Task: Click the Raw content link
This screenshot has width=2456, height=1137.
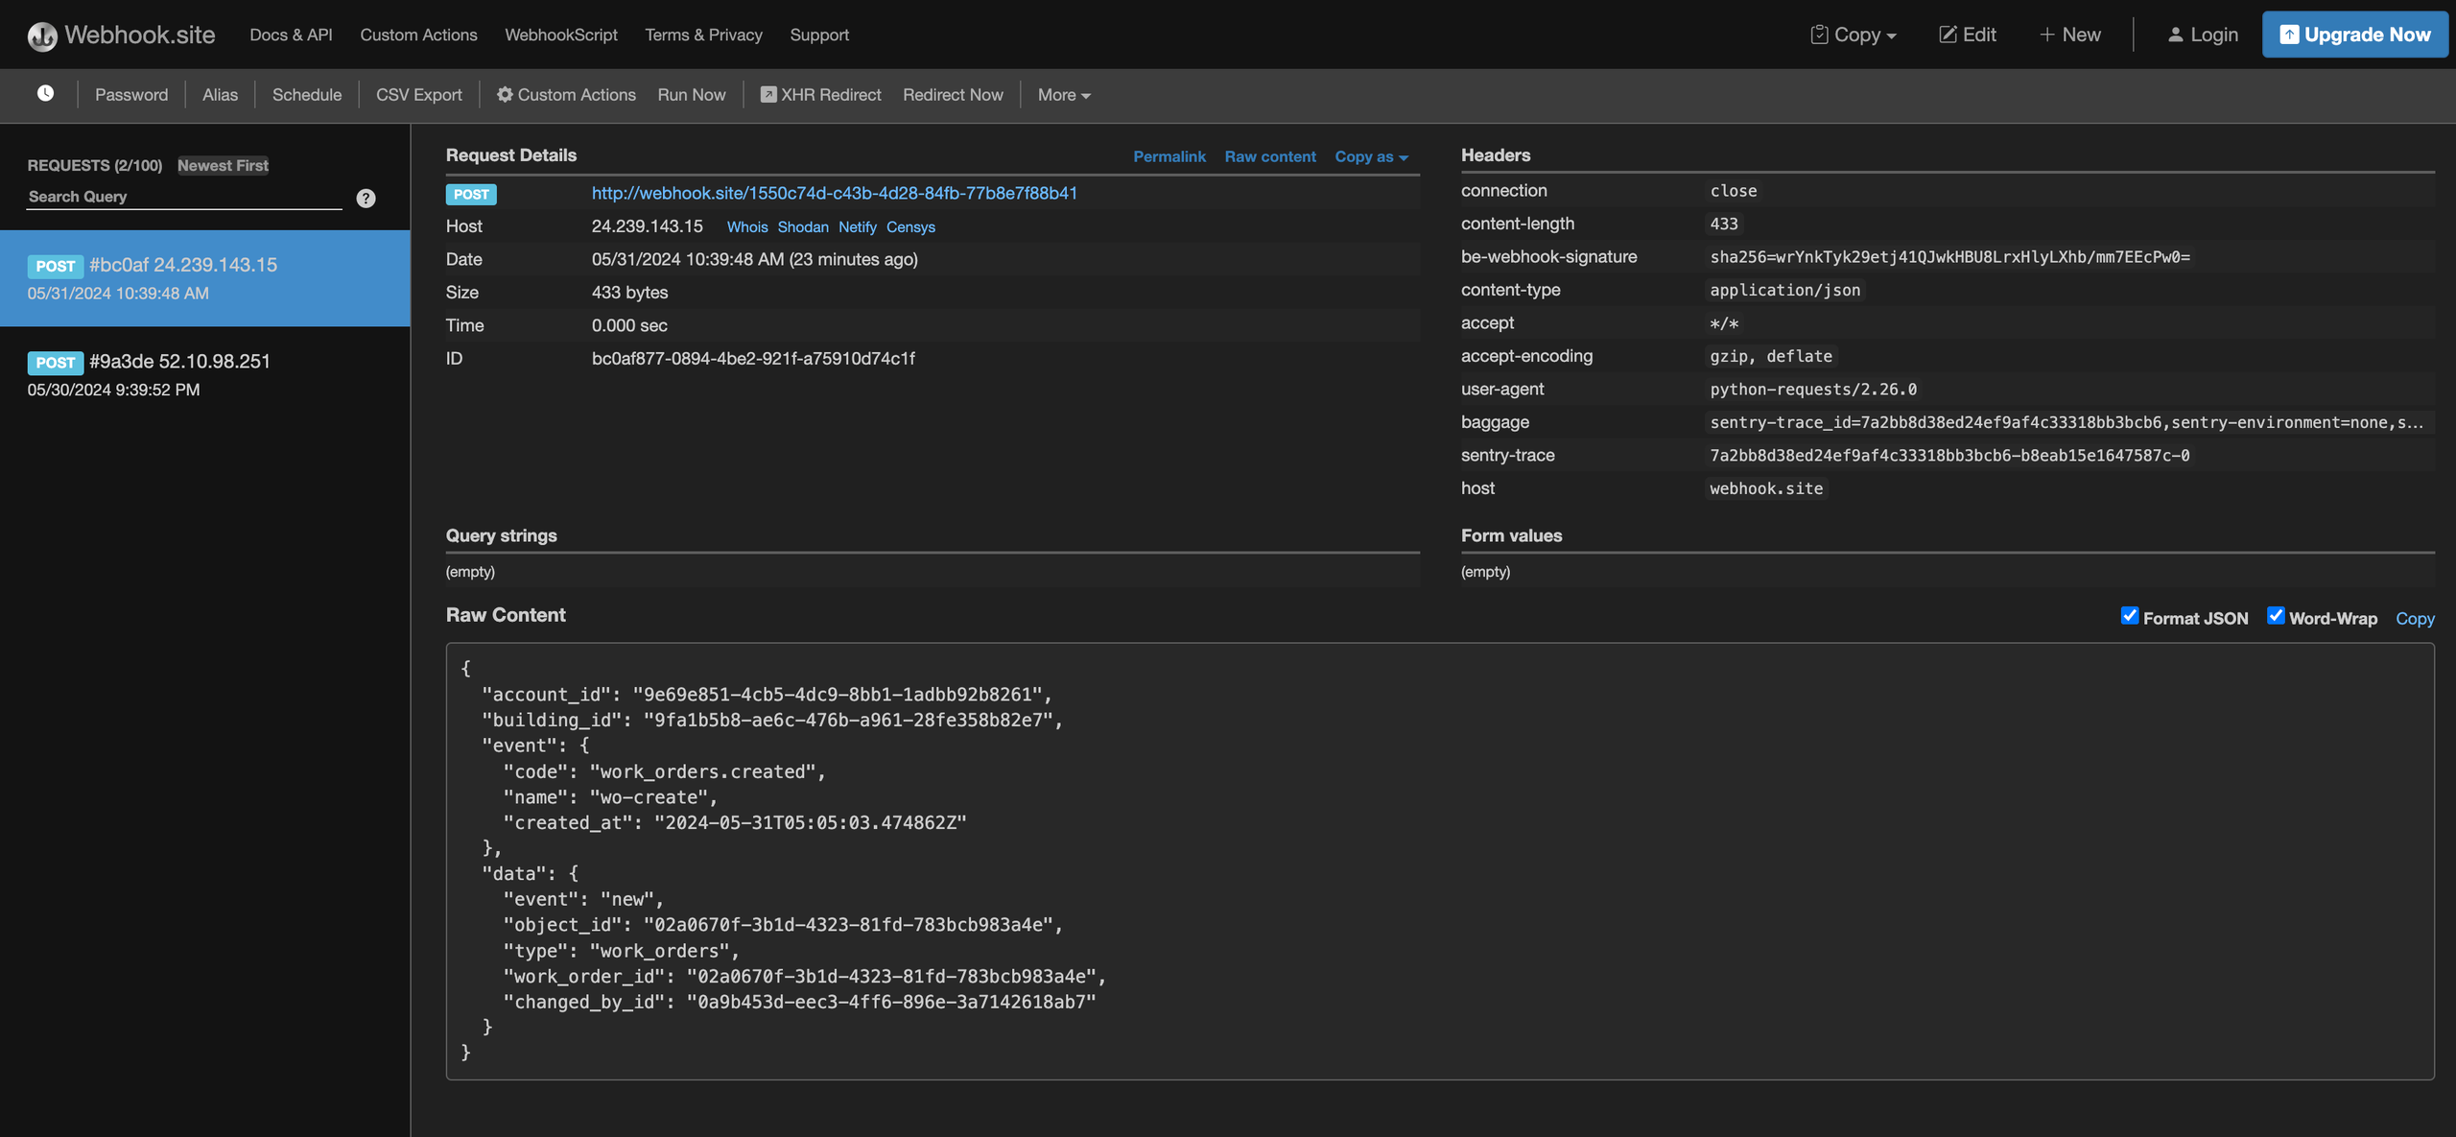Action: [1270, 156]
